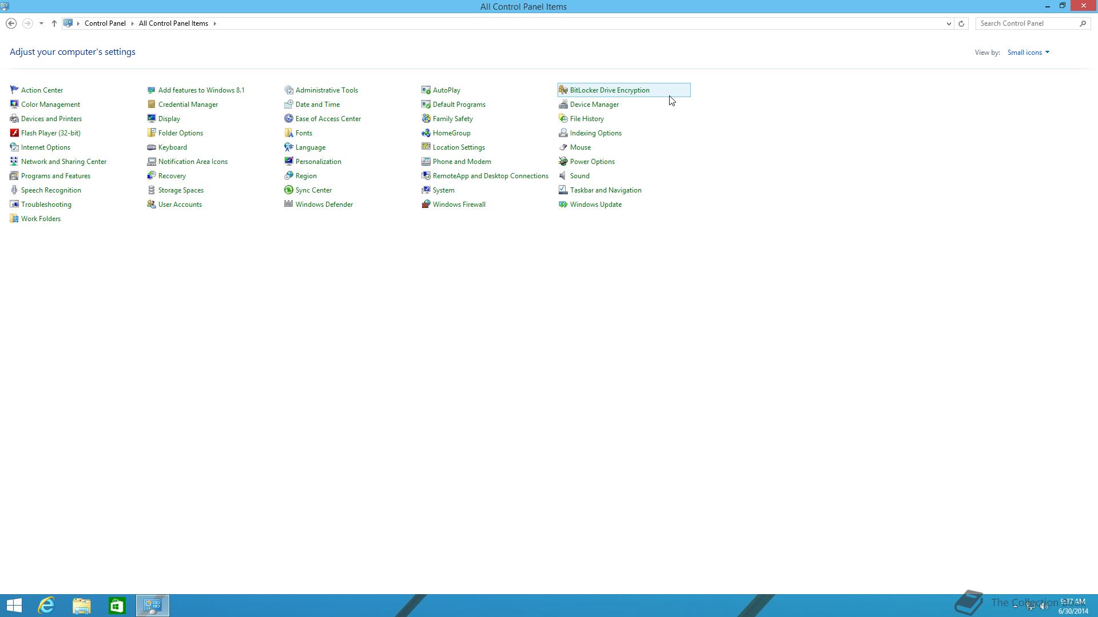The width and height of the screenshot is (1098, 617).
Task: Click the BitLocker Drive Encryption icon
Action: tap(563, 90)
